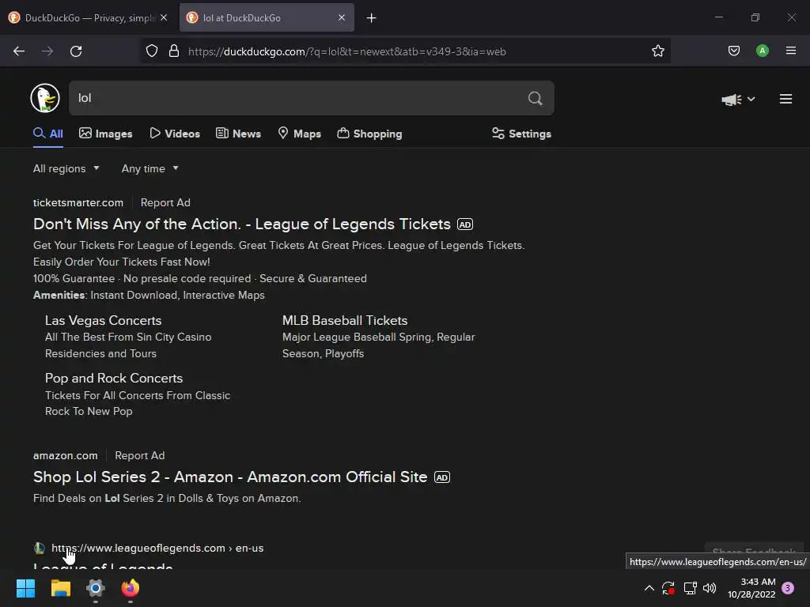Bookmark this page with the star
Image resolution: width=810 pixels, height=607 pixels.
point(657,51)
